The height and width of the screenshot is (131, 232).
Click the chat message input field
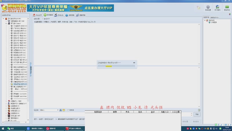point(113,114)
